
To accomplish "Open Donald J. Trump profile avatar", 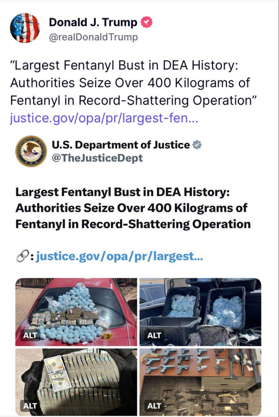I will (x=25, y=28).
